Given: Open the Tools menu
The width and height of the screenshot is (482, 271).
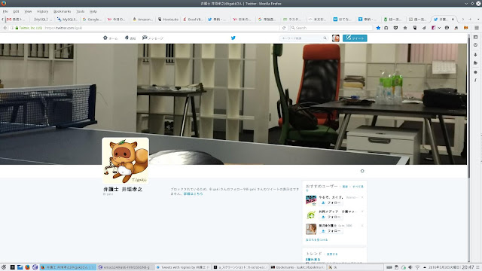Looking at the screenshot, I should 81,11.
